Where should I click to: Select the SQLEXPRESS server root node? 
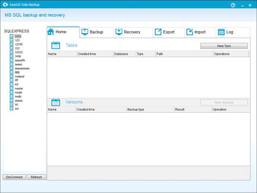pos(16,31)
